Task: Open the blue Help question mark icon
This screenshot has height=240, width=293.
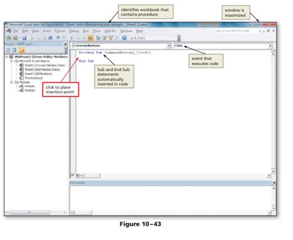Action: [x=124, y=38]
